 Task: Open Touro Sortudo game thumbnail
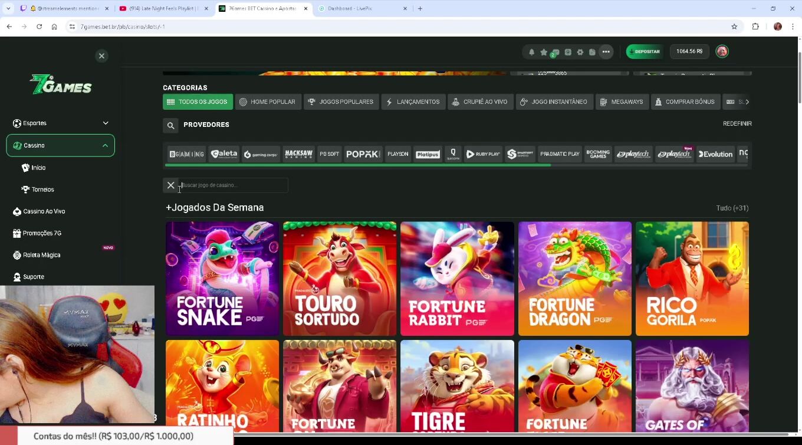340,279
